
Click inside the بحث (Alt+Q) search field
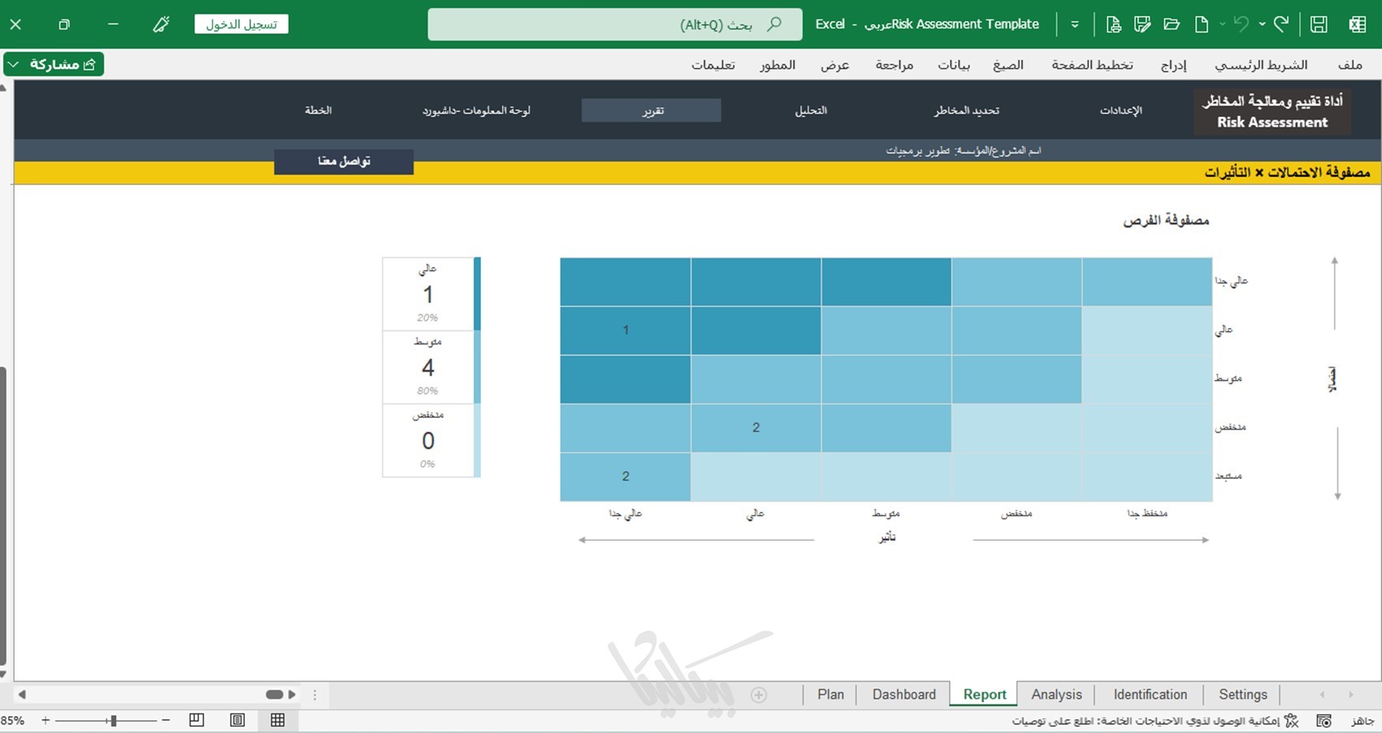[615, 24]
